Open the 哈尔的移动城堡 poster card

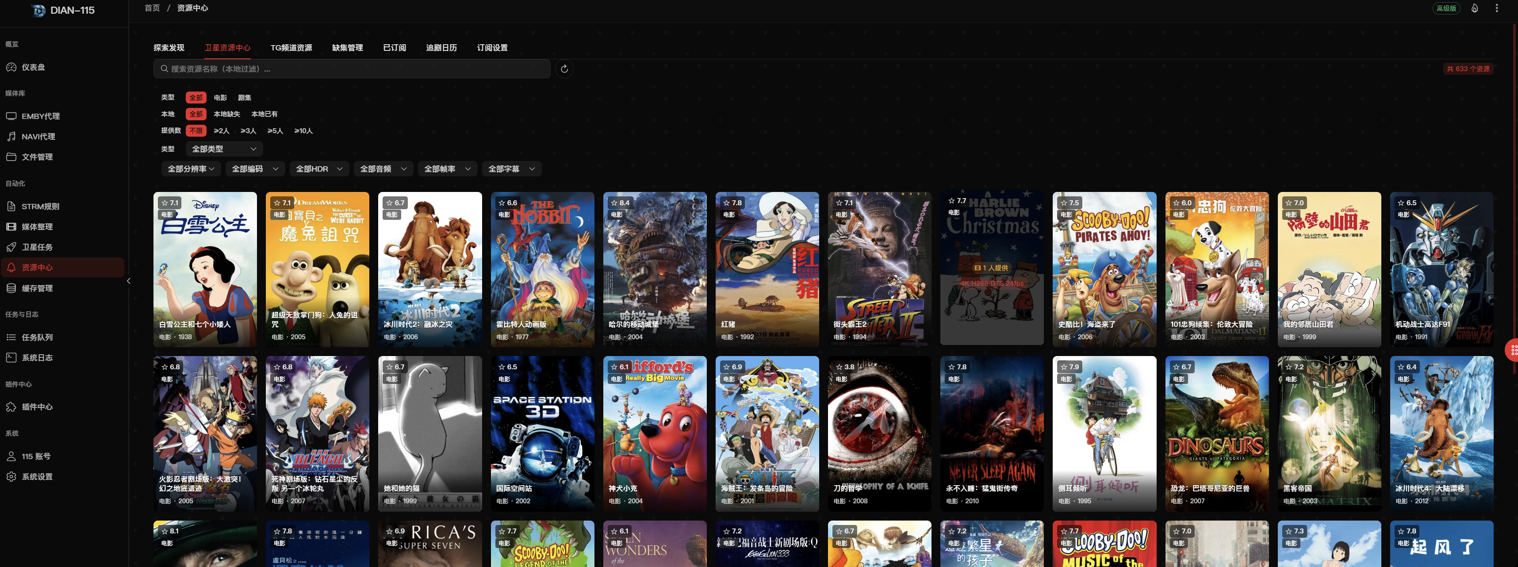655,269
